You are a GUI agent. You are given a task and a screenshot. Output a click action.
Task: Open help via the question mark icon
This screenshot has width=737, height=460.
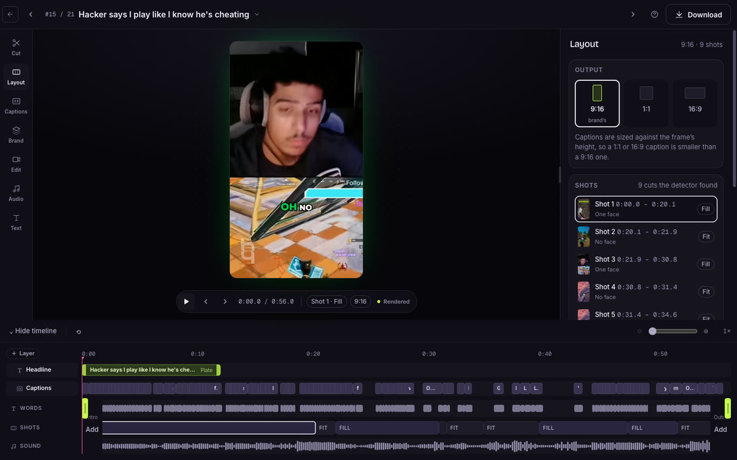[654, 14]
